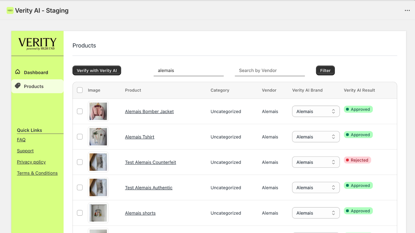Viewport: 415px width, 233px height.
Task: Toggle the select-all checkbox in table header
Action: click(x=80, y=90)
